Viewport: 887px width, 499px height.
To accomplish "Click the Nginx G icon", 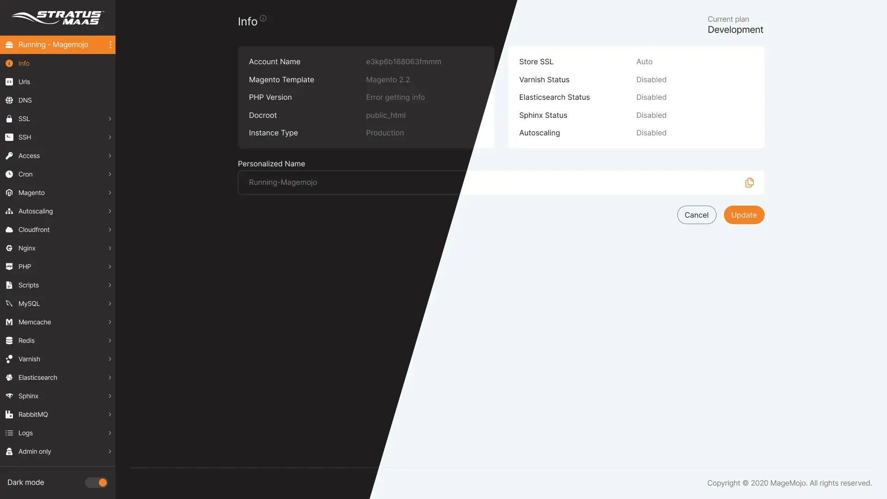I will (x=9, y=248).
